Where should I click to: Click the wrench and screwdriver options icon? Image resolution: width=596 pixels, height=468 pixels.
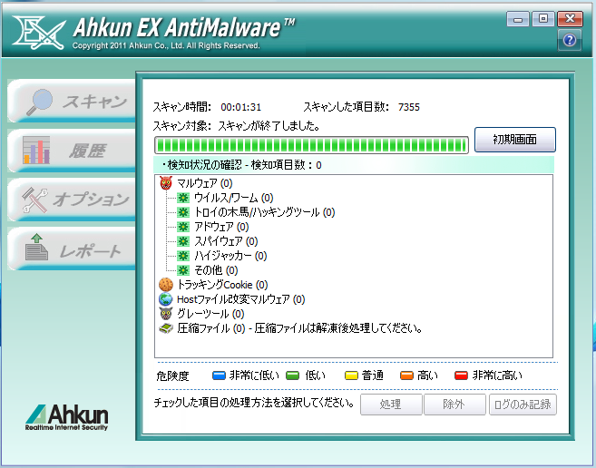[35, 200]
